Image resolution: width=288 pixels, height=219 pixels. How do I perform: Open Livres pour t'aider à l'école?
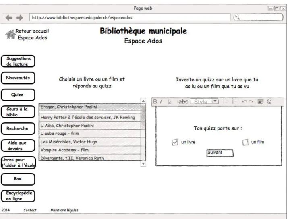coord(18,163)
